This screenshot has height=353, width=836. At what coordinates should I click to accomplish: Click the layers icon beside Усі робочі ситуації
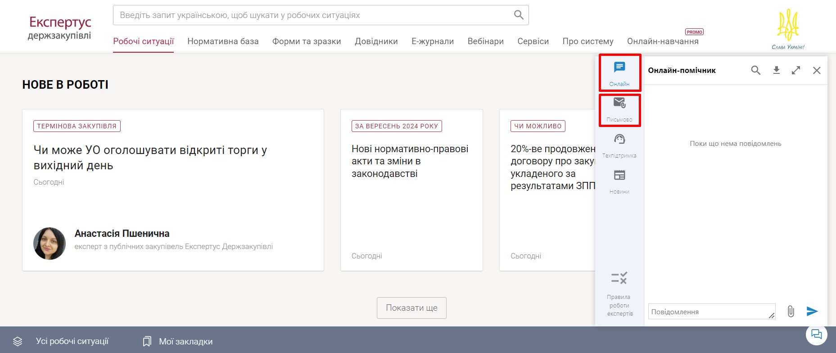(18, 341)
